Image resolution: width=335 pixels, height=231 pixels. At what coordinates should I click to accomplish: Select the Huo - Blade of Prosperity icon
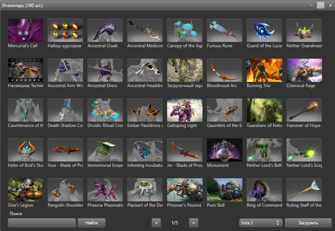click(x=65, y=150)
